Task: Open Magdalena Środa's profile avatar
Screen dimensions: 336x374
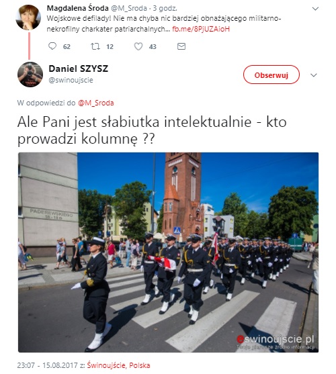Action: (28, 17)
